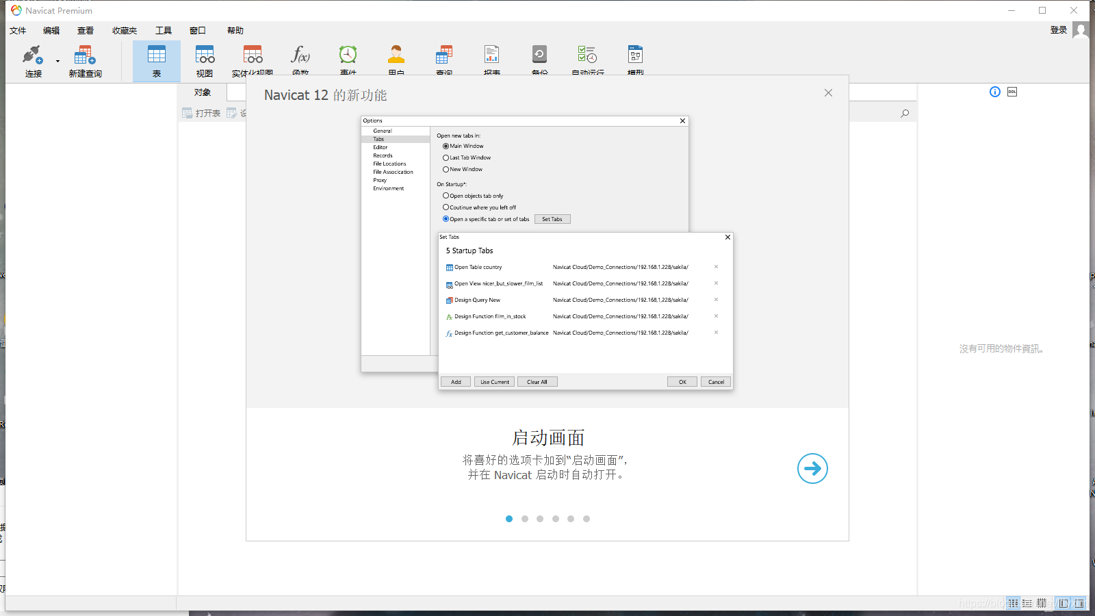Click the user avatar icon beside 登录
Screen dimensions: 1095x616
(x=1081, y=30)
